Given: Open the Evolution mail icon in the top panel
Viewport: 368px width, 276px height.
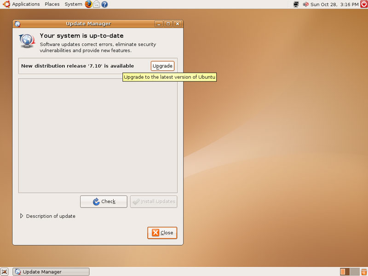Looking at the screenshot, I should pos(97,4).
